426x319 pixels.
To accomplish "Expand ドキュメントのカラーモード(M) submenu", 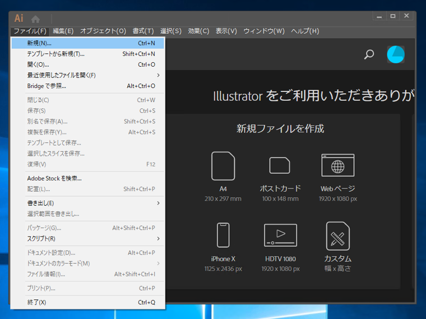I will tap(88, 263).
